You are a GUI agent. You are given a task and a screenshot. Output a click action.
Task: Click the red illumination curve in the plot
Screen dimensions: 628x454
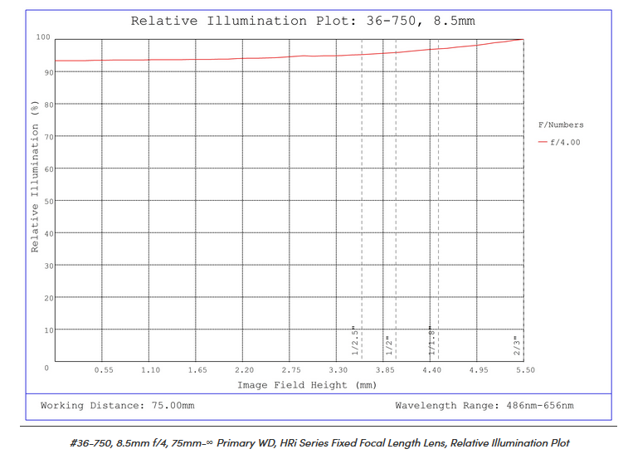pyautogui.click(x=249, y=57)
